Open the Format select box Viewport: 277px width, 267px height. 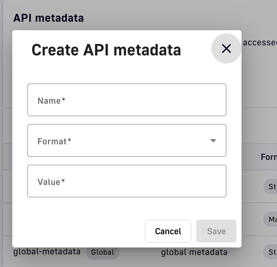point(127,140)
